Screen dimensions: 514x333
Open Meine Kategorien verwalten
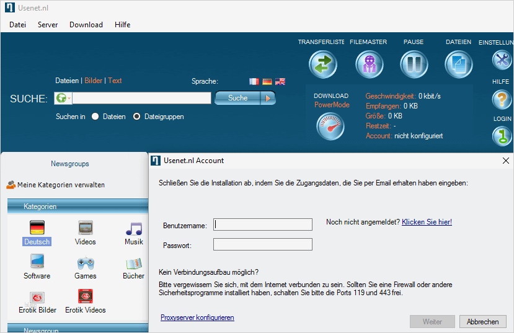click(x=61, y=185)
